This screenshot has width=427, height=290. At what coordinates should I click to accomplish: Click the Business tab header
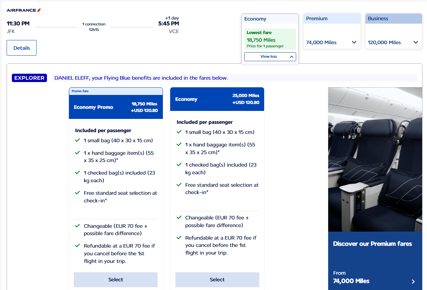click(x=394, y=18)
